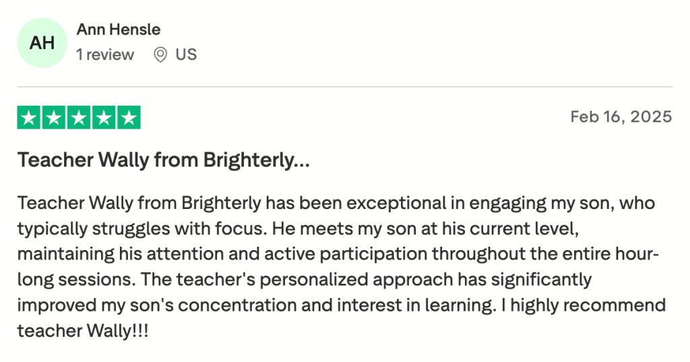Click the AH reviewer avatar circle
Viewport: 690px width, 362px height.
(42, 43)
